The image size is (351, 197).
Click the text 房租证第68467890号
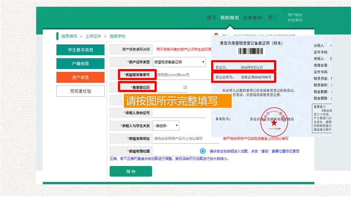point(256,77)
